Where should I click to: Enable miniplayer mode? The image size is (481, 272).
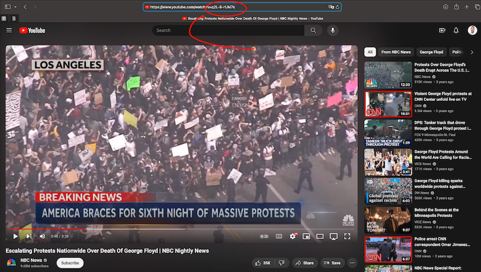[x=306, y=236]
